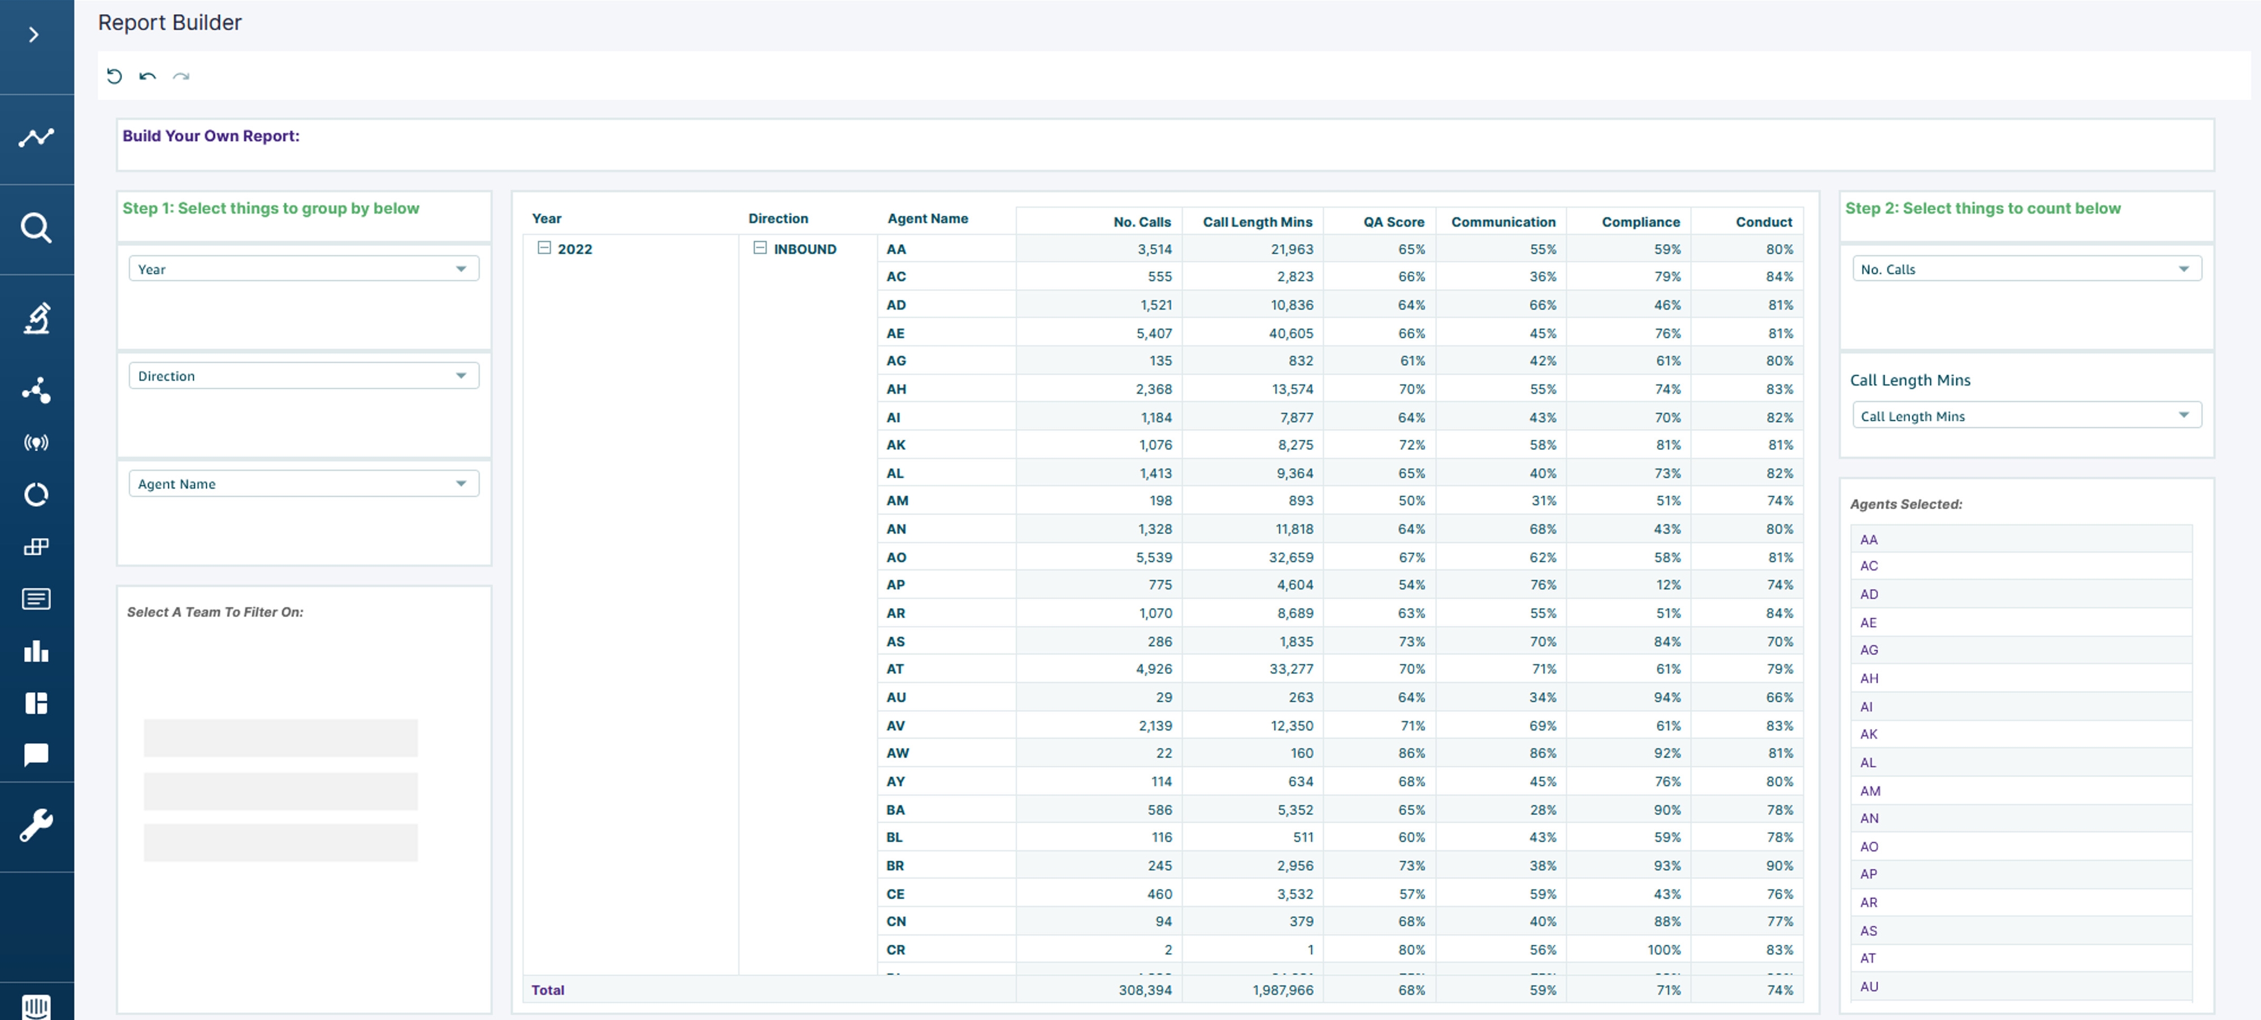Click the redo arrow in the toolbar
The height and width of the screenshot is (1020, 2261).
[x=181, y=77]
